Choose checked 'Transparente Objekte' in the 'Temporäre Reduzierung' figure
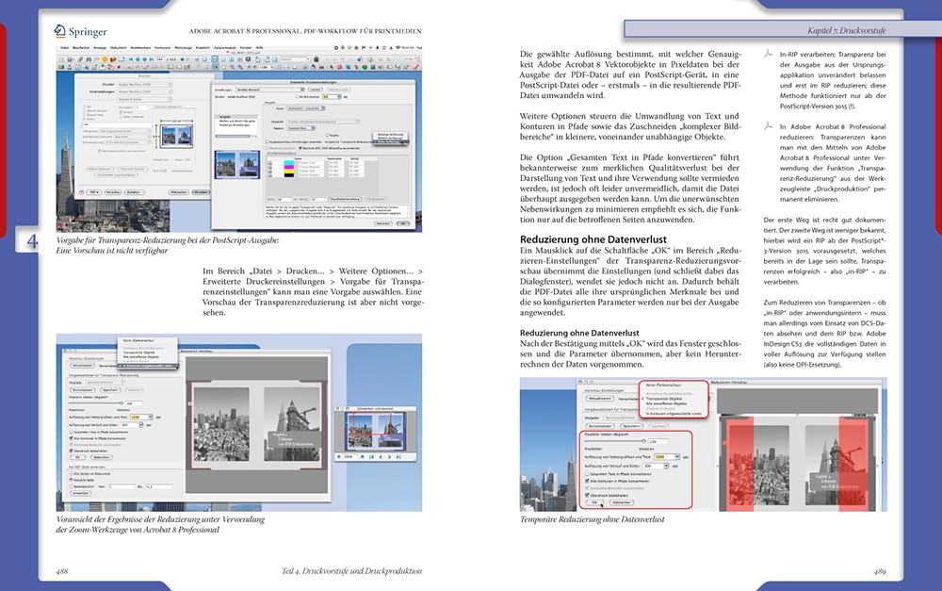The width and height of the screenshot is (942, 591). pos(664,399)
